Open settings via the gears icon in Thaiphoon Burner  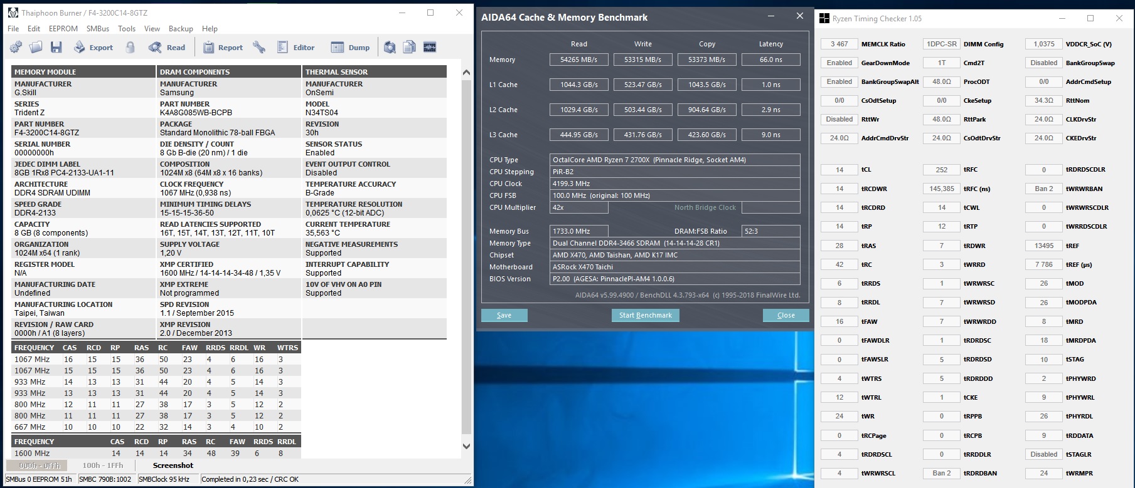pos(16,47)
